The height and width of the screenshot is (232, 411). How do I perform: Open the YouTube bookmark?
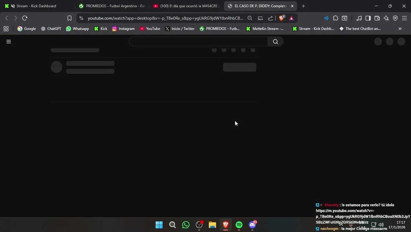[x=150, y=29]
